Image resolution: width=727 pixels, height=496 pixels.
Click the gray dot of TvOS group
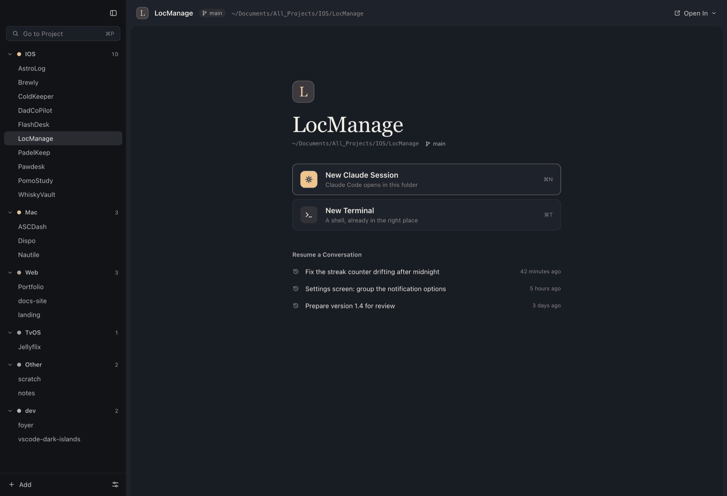[19, 332]
